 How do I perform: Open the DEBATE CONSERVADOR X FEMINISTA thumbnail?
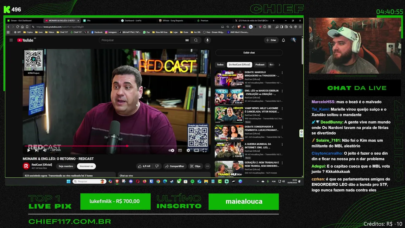(229, 132)
